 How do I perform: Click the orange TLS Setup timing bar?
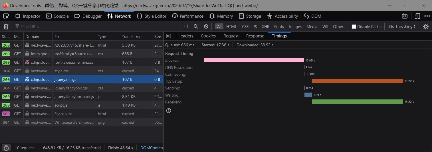(x=358, y=81)
